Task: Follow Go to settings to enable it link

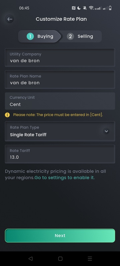Action: (64, 178)
